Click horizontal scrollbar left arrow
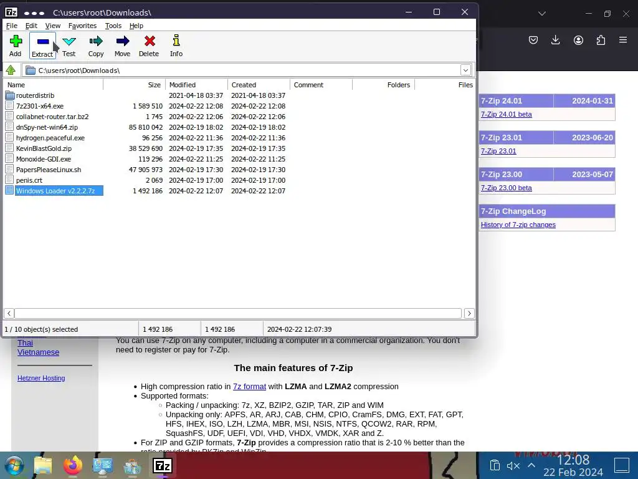The width and height of the screenshot is (638, 479). click(x=9, y=313)
